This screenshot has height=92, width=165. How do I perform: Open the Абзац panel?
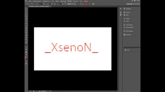pyautogui.click(x=127, y=21)
